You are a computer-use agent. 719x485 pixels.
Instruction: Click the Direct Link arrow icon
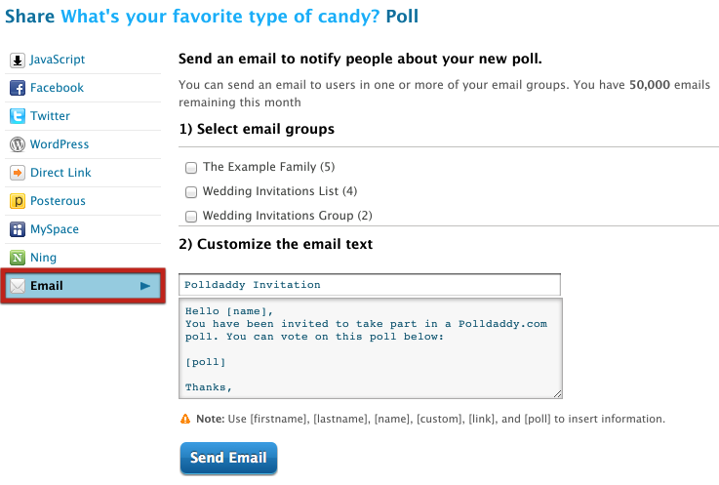click(18, 173)
